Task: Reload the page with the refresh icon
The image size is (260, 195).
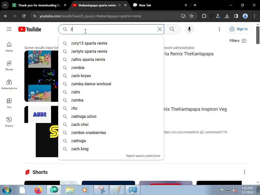Action: coord(24,16)
